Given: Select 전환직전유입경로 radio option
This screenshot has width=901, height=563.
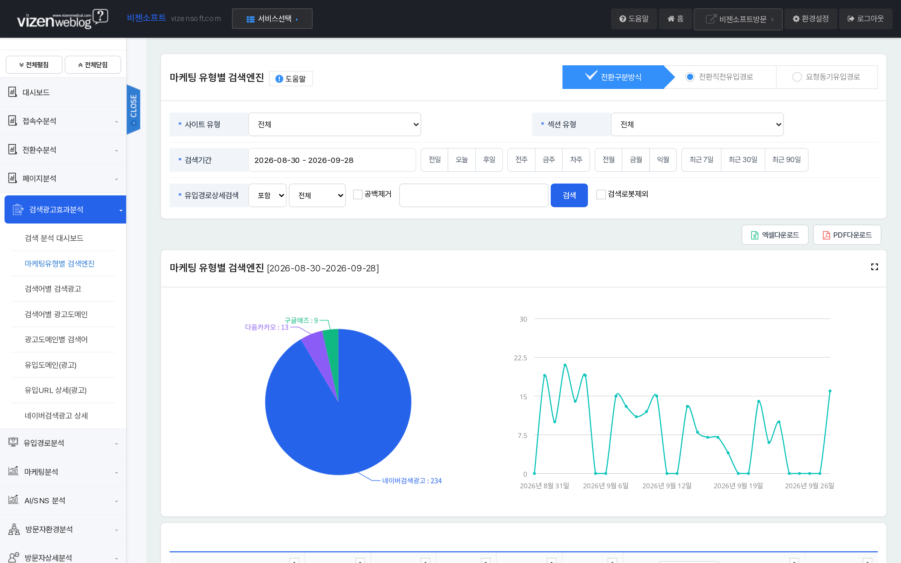Looking at the screenshot, I should click(x=690, y=77).
